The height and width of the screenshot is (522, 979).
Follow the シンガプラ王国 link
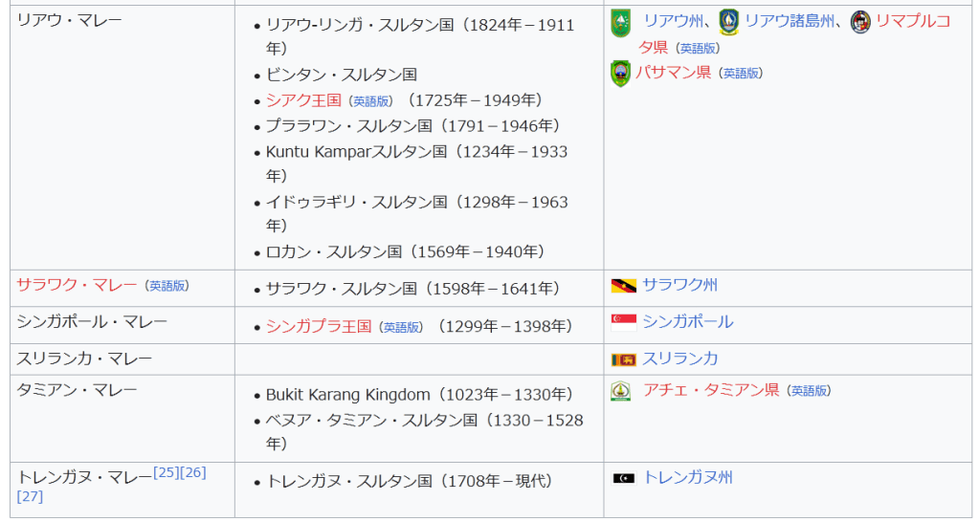pos(319,327)
